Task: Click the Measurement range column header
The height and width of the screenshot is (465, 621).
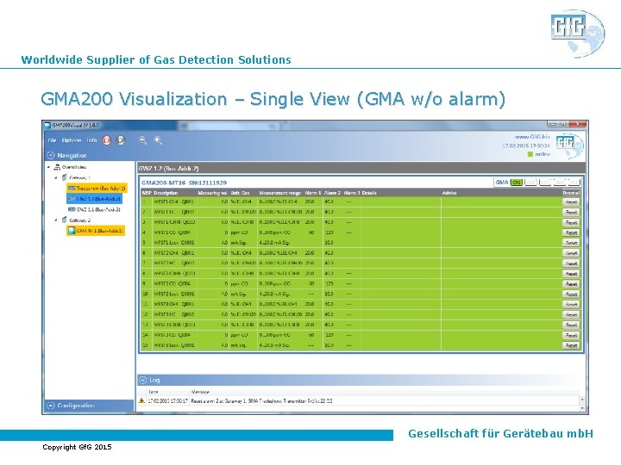Action: (x=280, y=193)
